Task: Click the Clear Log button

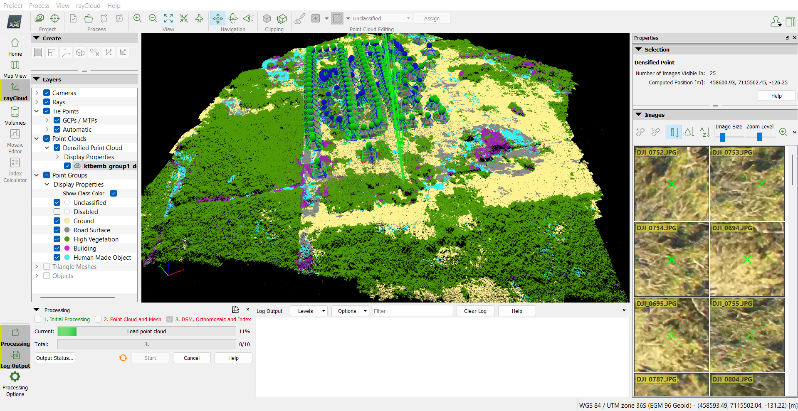Action: (x=475, y=311)
